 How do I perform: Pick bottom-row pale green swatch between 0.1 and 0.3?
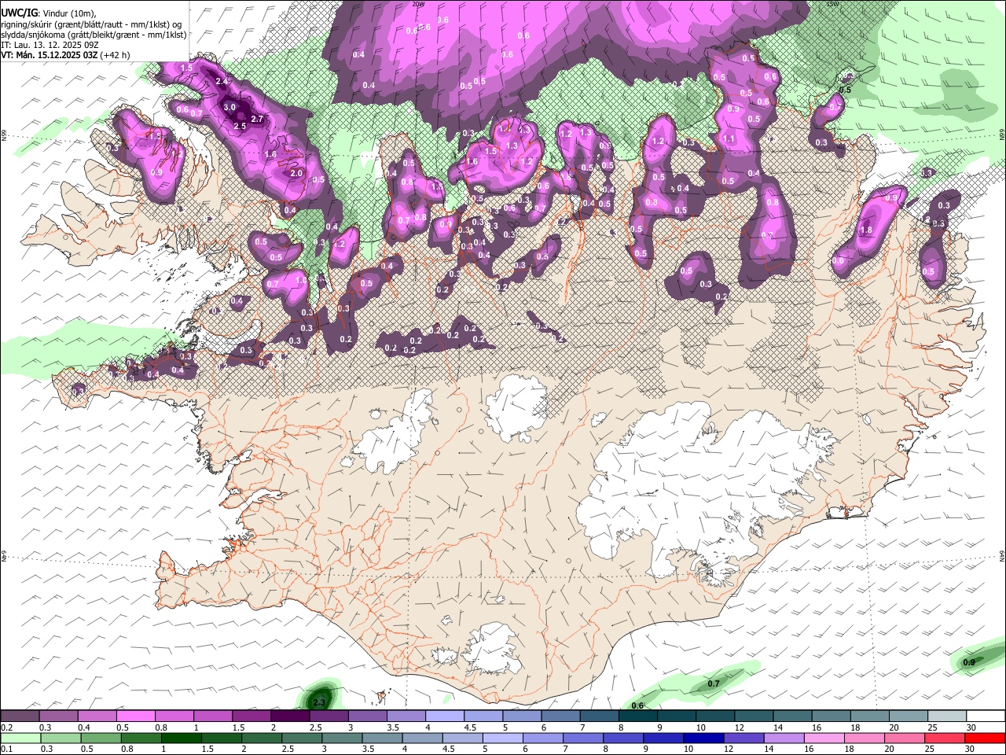[x=20, y=738]
